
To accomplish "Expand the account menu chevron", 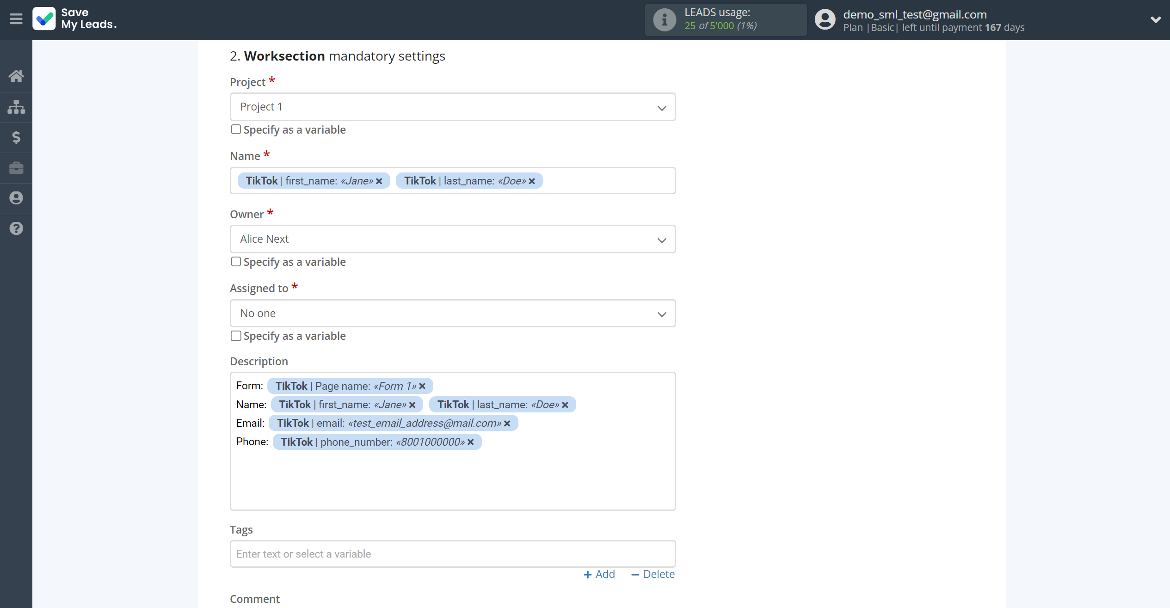I will tap(1156, 19).
